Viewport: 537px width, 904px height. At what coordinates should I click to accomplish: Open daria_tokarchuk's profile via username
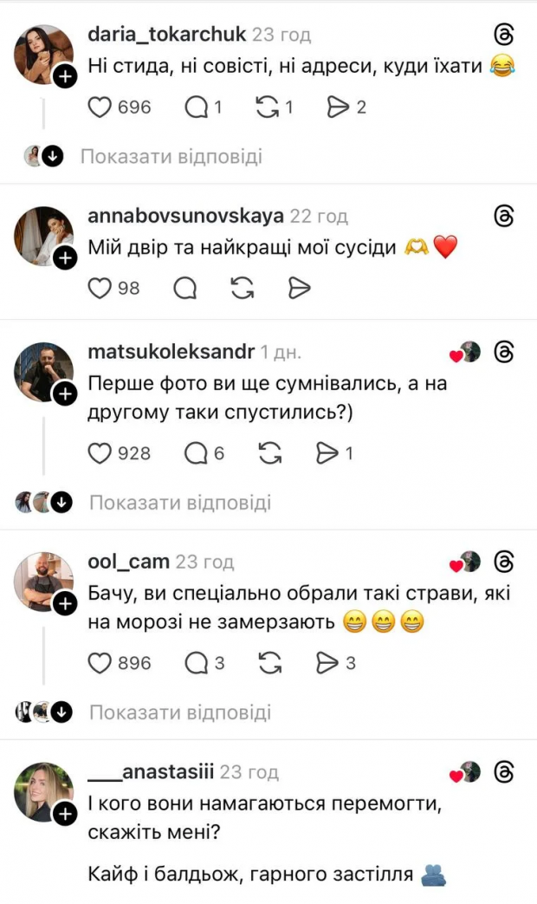pyautogui.click(x=166, y=35)
